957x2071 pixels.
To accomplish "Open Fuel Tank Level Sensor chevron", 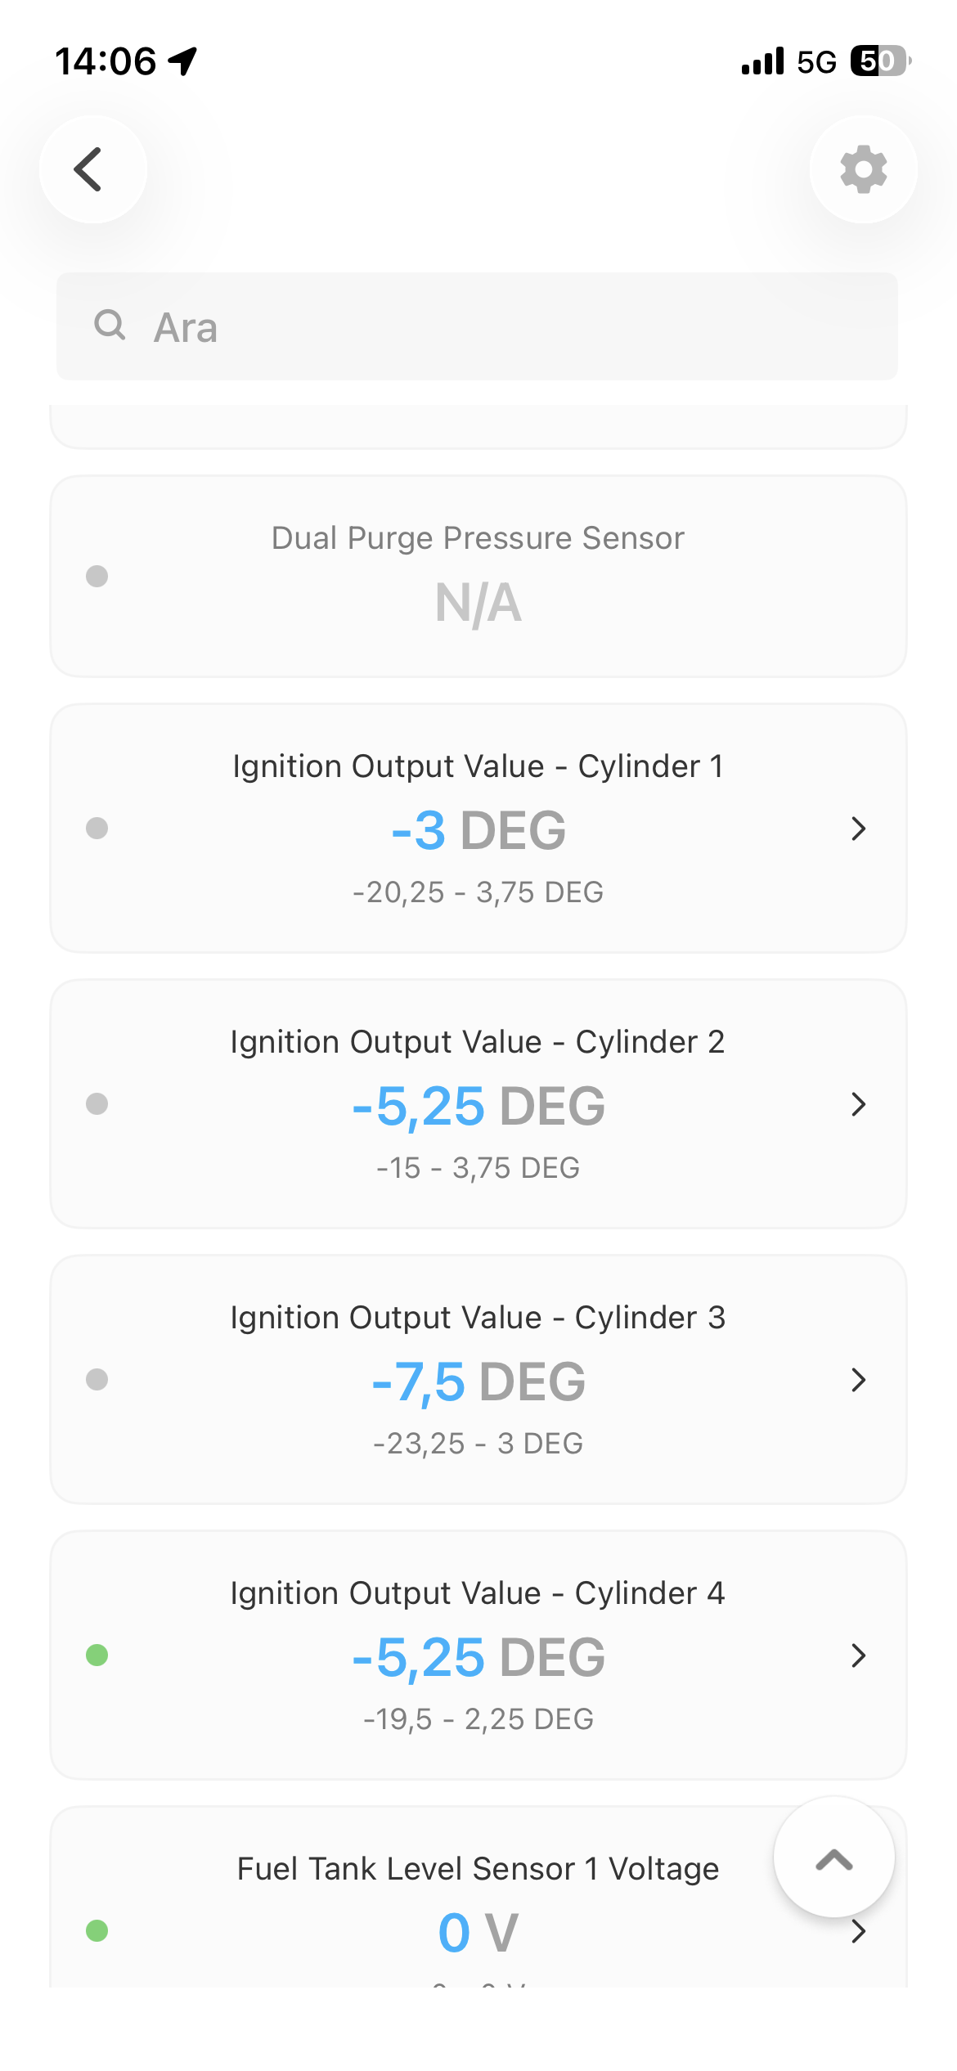I will tap(858, 1931).
